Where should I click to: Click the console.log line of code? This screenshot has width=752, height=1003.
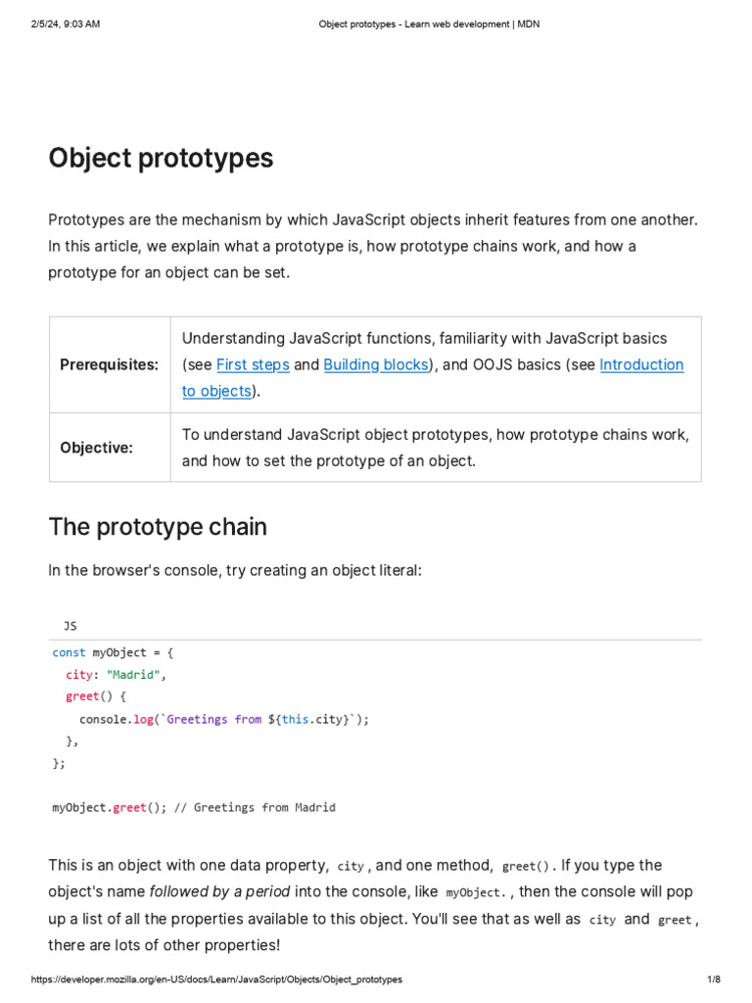(224, 719)
